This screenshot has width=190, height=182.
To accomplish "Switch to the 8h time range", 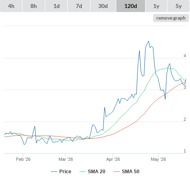I will (34, 6).
